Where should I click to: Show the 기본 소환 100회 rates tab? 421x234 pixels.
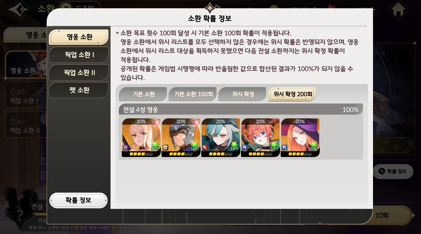pyautogui.click(x=193, y=94)
